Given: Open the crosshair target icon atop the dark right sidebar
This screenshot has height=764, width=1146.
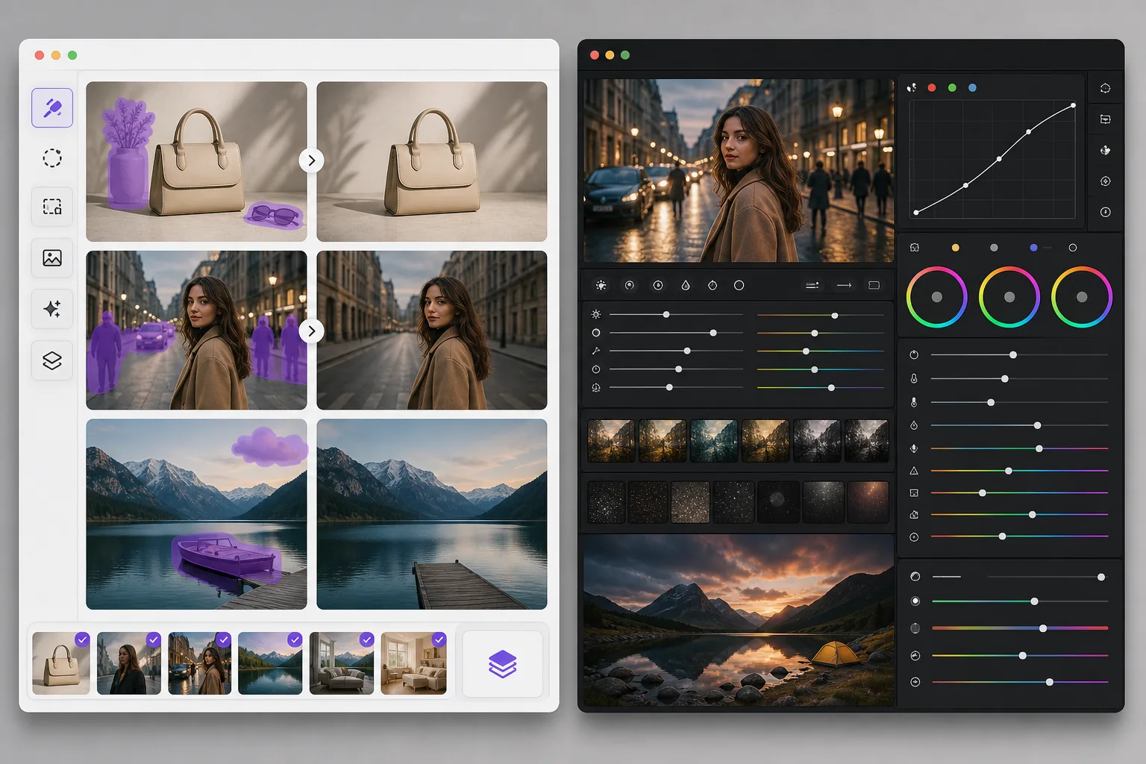Looking at the screenshot, I should [x=1105, y=88].
